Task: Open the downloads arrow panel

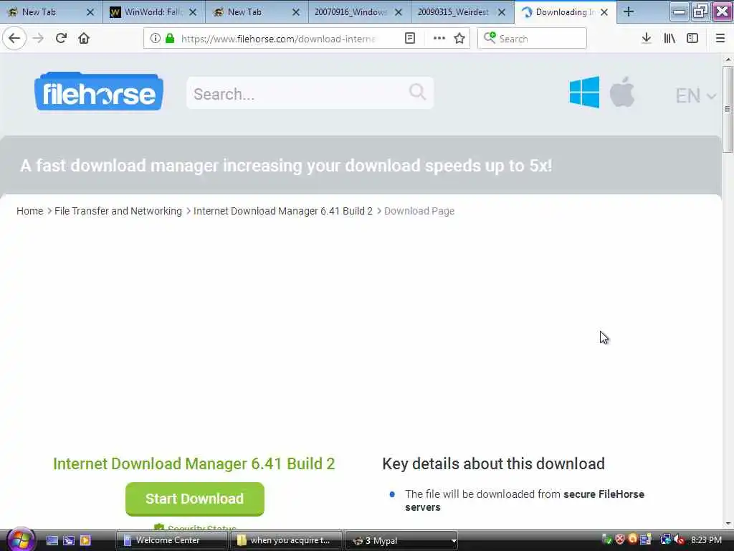Action: click(647, 39)
